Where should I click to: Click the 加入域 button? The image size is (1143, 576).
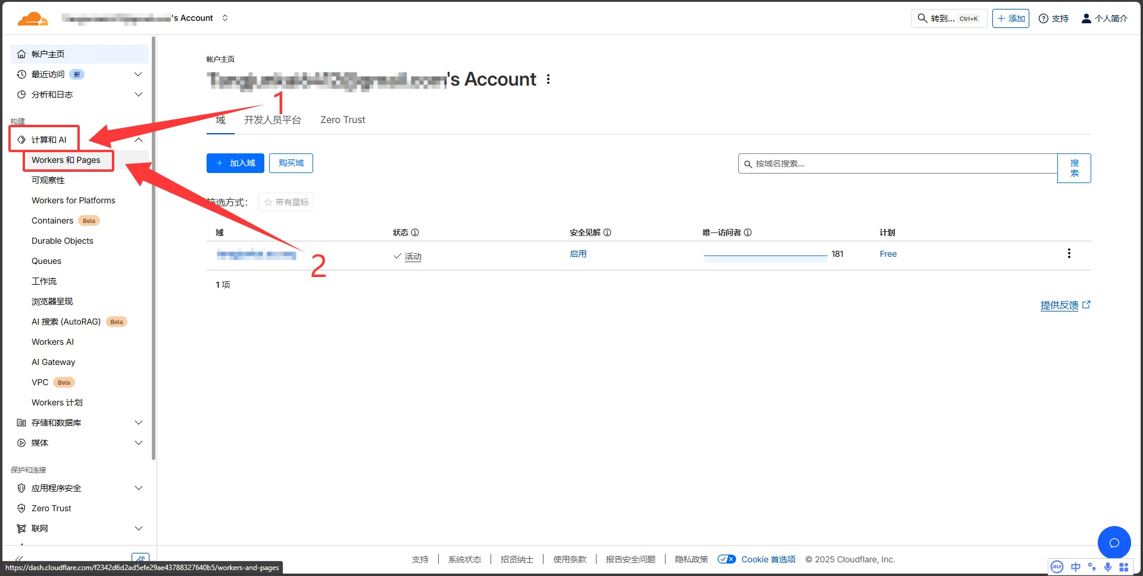point(235,163)
